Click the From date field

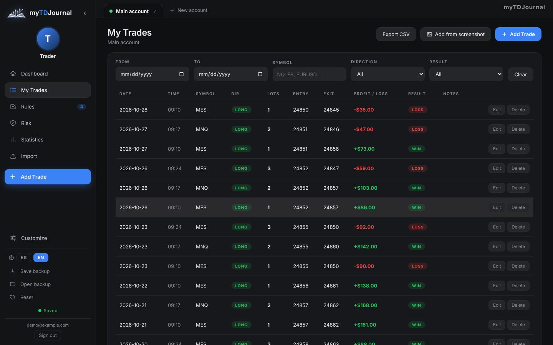152,74
